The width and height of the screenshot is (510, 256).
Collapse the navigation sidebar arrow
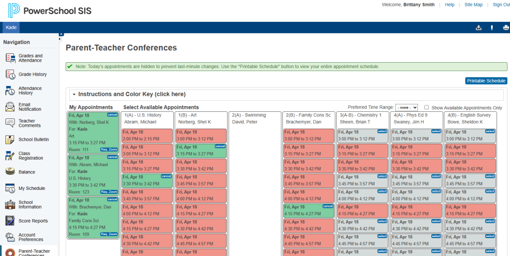[x=60, y=39]
